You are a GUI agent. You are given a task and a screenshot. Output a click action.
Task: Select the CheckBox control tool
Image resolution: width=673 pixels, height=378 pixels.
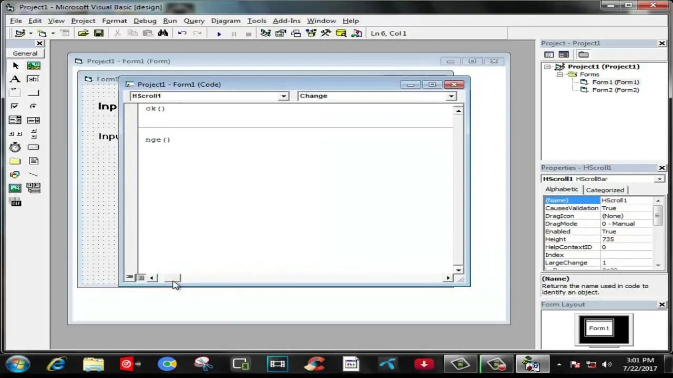point(15,107)
